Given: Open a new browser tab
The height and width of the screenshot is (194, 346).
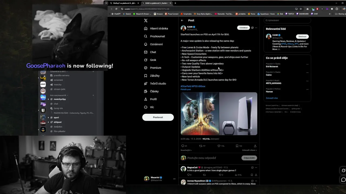Looking at the screenshot, I should point(175,3).
